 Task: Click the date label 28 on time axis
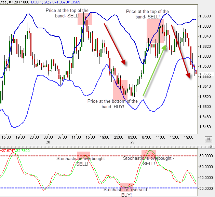48,142
